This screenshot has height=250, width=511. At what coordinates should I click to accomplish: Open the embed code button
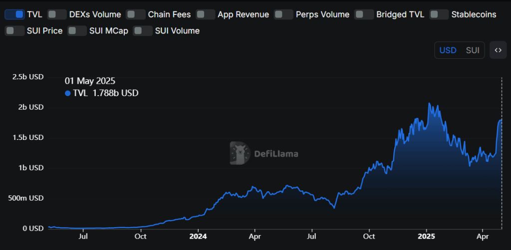(498, 50)
